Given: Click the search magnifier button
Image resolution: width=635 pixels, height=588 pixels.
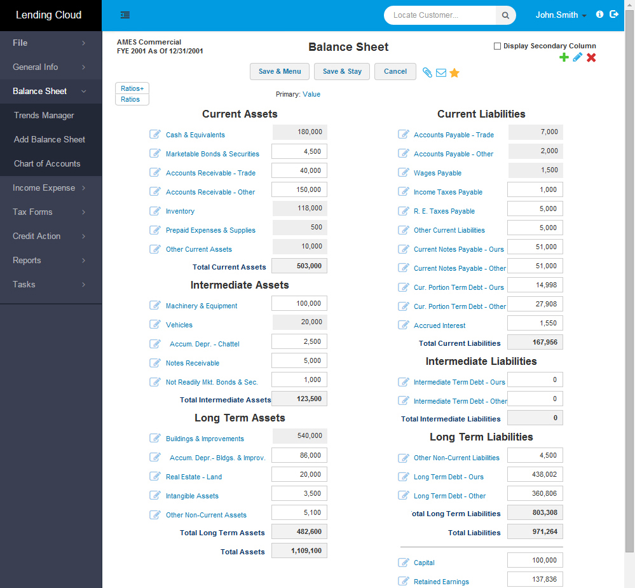Looking at the screenshot, I should [506, 15].
